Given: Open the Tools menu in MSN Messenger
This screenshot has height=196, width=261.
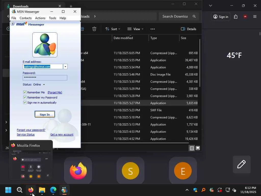Looking at the screenshot, I should pos(53,18).
